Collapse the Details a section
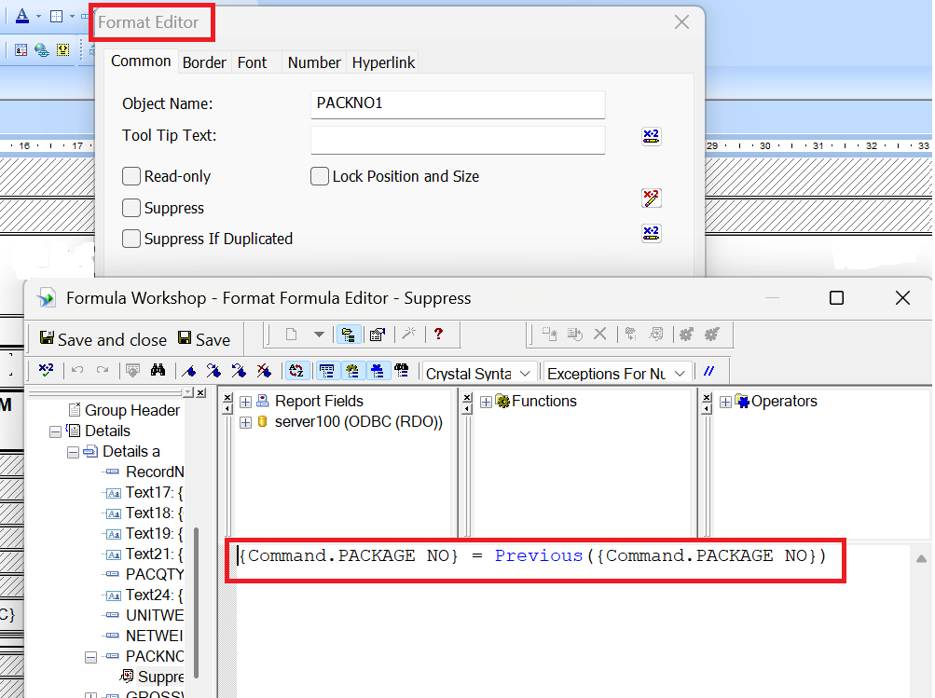 coord(73,451)
